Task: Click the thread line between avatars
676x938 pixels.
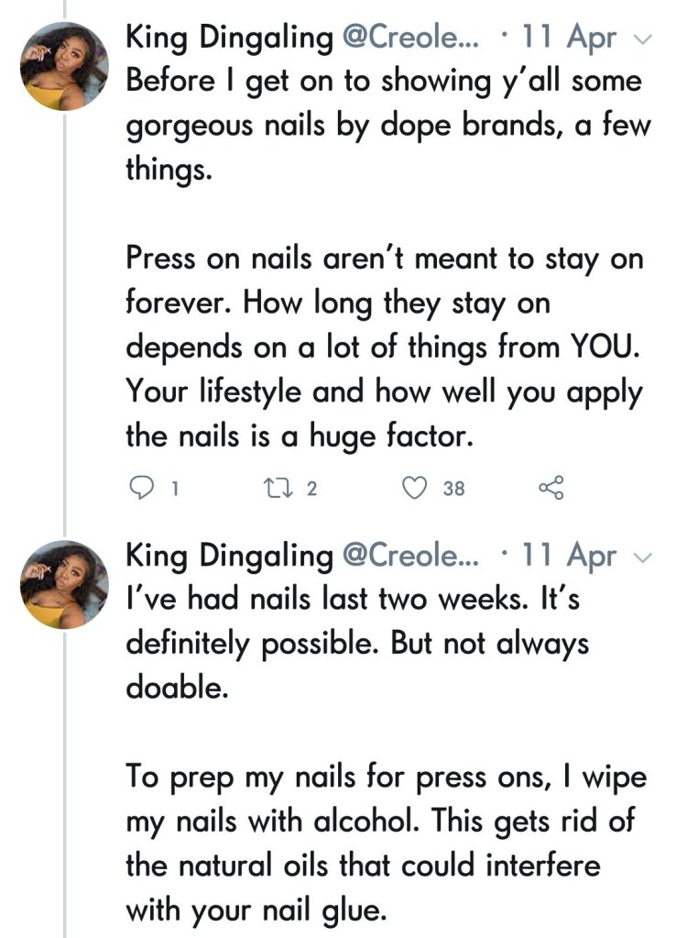Action: point(64,321)
